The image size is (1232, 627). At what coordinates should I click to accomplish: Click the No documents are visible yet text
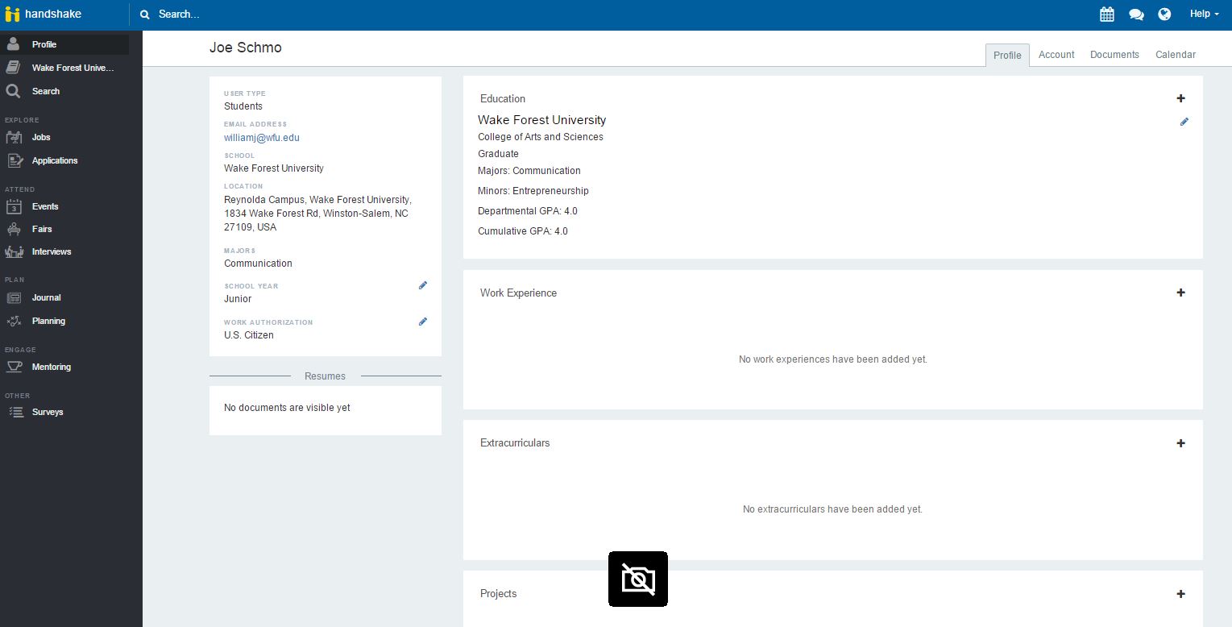(x=287, y=408)
